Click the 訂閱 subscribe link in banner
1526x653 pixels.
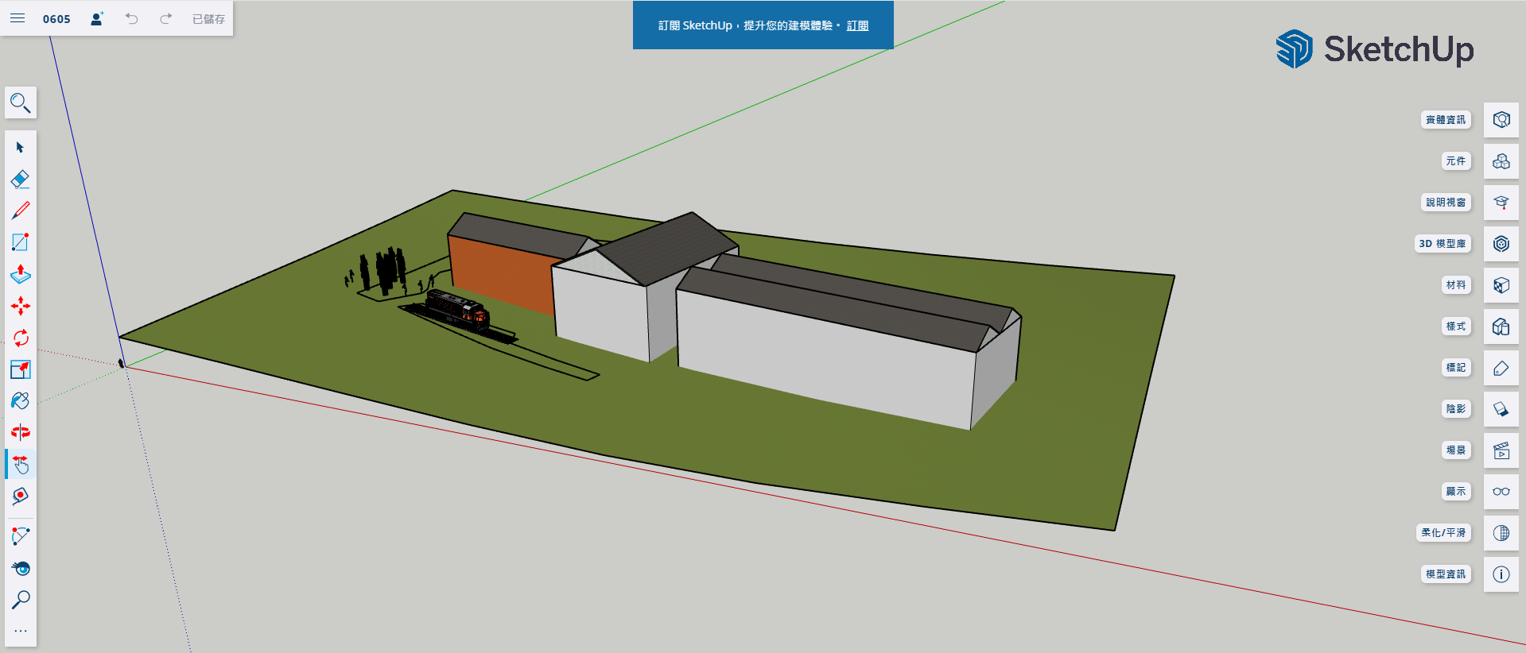(857, 25)
